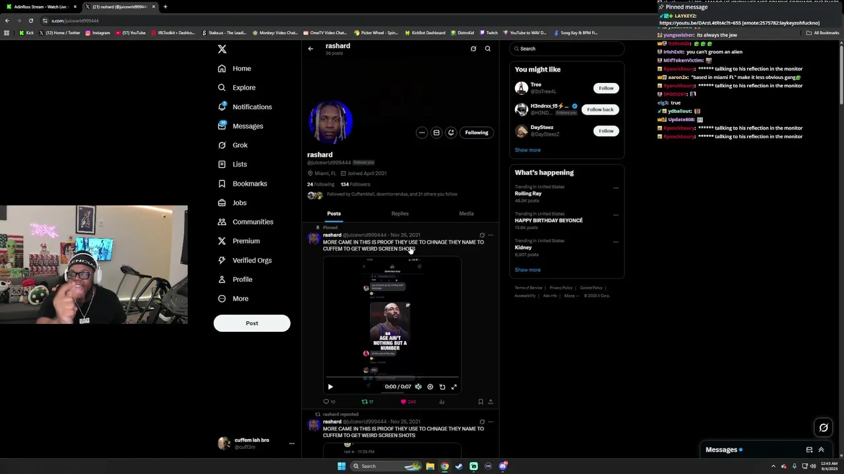Click the search icon in profile header
This screenshot has height=474, width=844.
tap(488, 49)
